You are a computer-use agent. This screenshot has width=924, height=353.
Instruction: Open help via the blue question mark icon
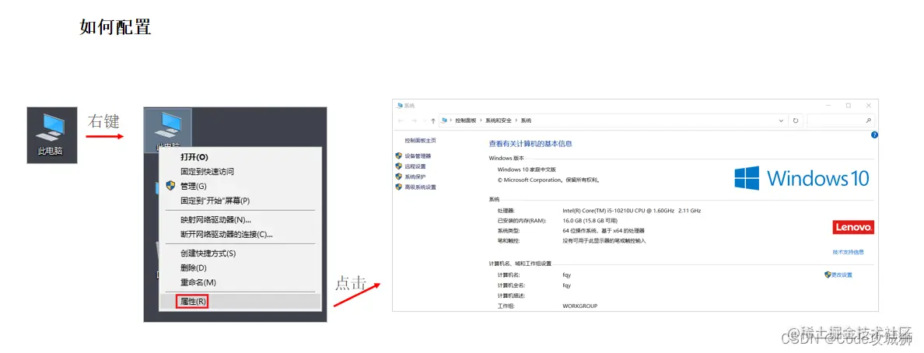click(874, 135)
